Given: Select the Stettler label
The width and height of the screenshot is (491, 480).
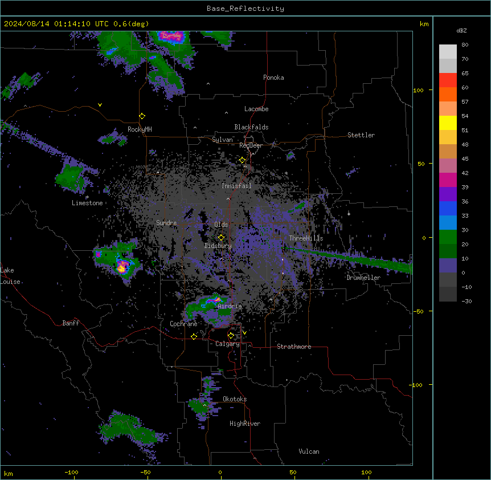Looking at the screenshot, I should point(361,135).
